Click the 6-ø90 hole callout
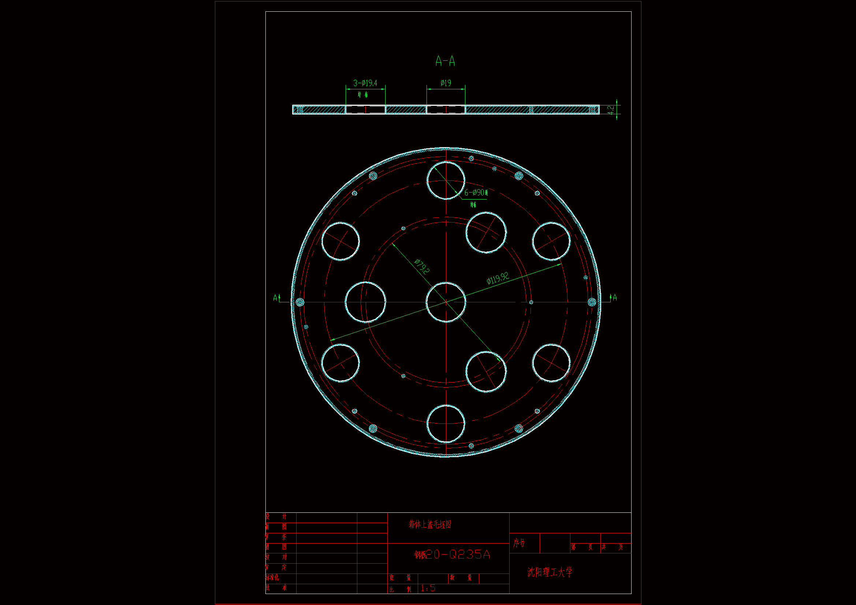Viewport: 856px width, 605px height. (475, 193)
